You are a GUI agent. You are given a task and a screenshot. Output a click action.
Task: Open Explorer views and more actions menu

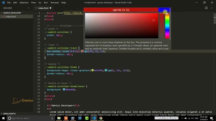point(28,8)
